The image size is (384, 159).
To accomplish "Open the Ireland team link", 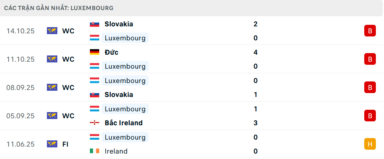I will (x=116, y=151).
